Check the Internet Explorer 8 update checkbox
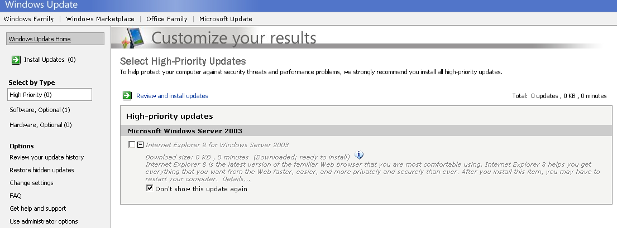This screenshot has height=228, width=617. (x=131, y=144)
